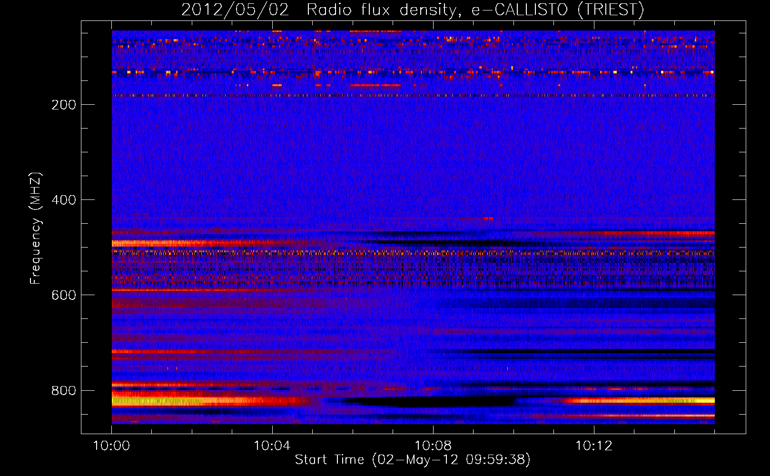Viewport: 770px width, 476px height.
Task: Select the '800' frequency axis label
Action: tap(64, 390)
